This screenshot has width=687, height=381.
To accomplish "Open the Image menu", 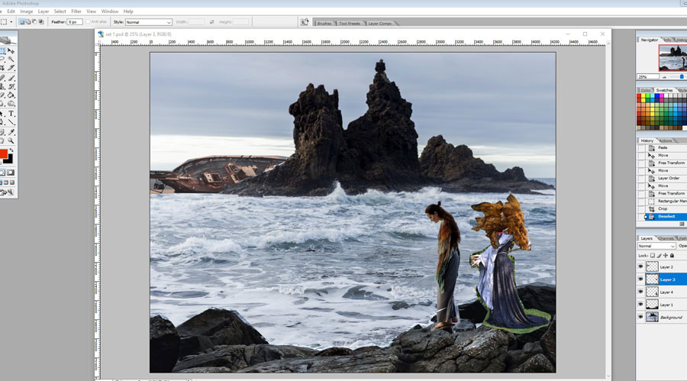I will (26, 11).
